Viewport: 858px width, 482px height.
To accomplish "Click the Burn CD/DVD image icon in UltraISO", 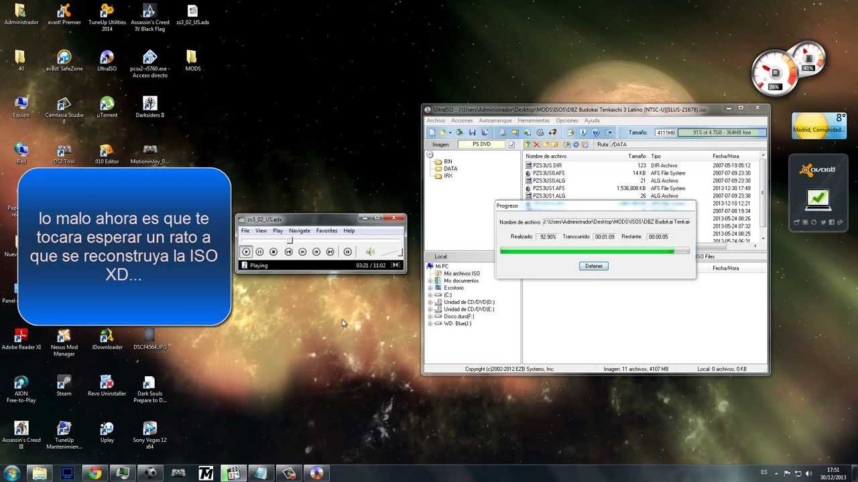I will pos(552,133).
